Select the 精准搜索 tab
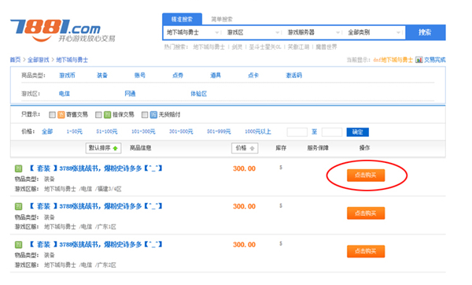472x285 pixels. coord(183,19)
